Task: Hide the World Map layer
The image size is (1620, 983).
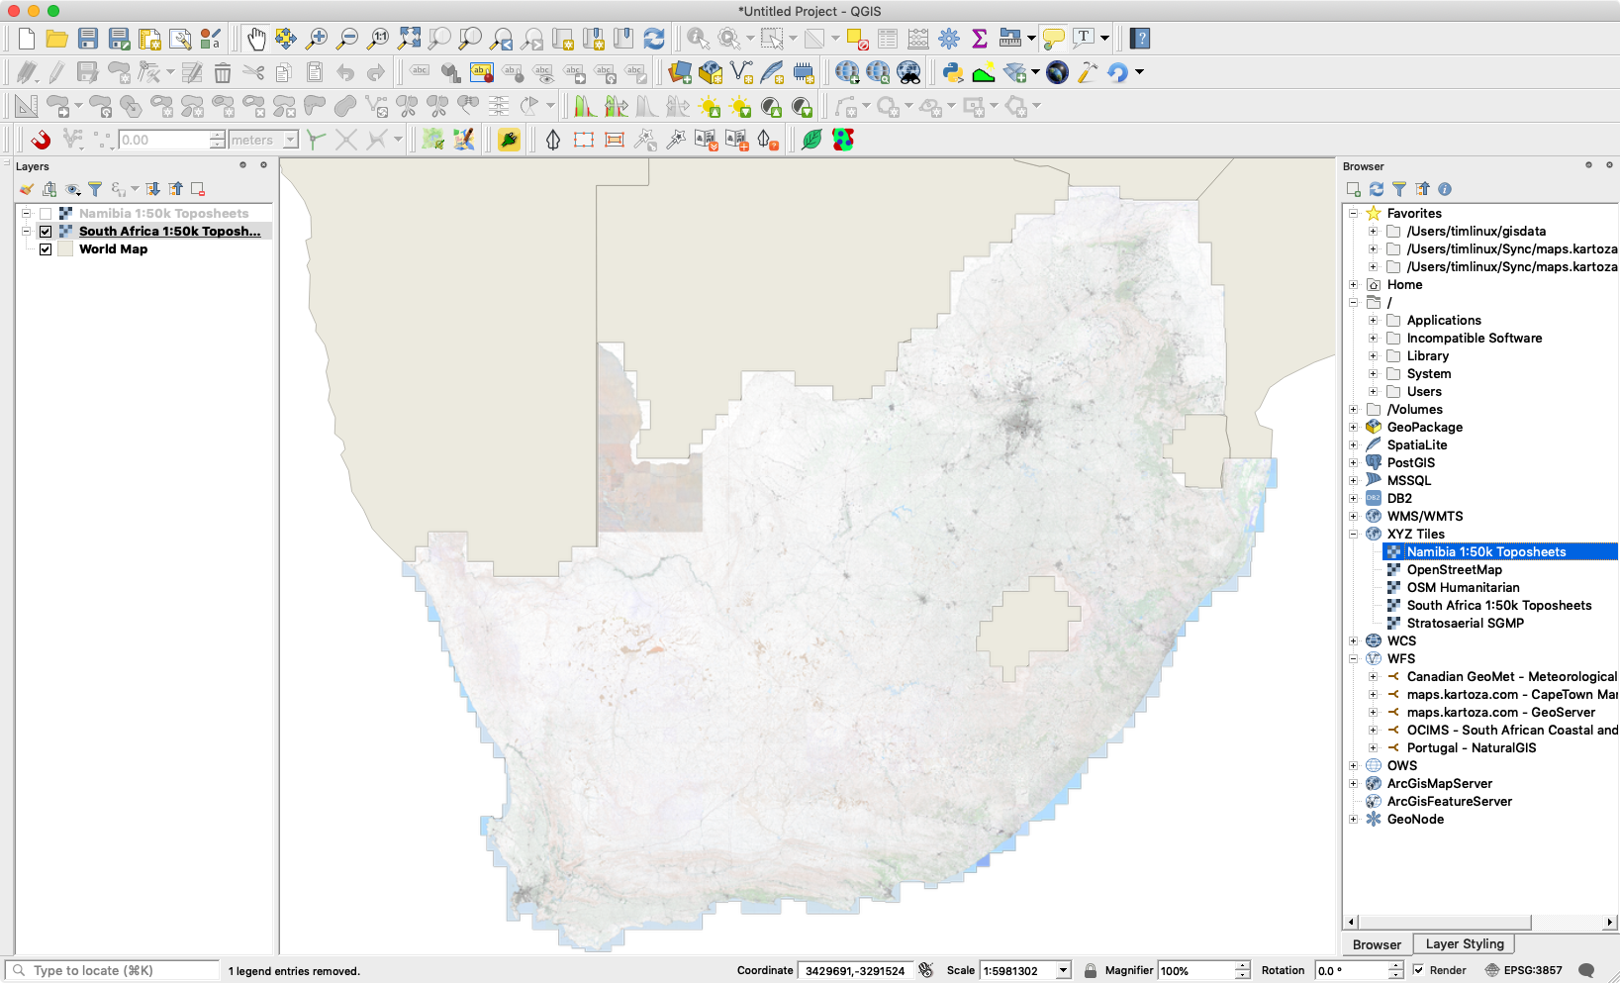Action: click(x=46, y=249)
